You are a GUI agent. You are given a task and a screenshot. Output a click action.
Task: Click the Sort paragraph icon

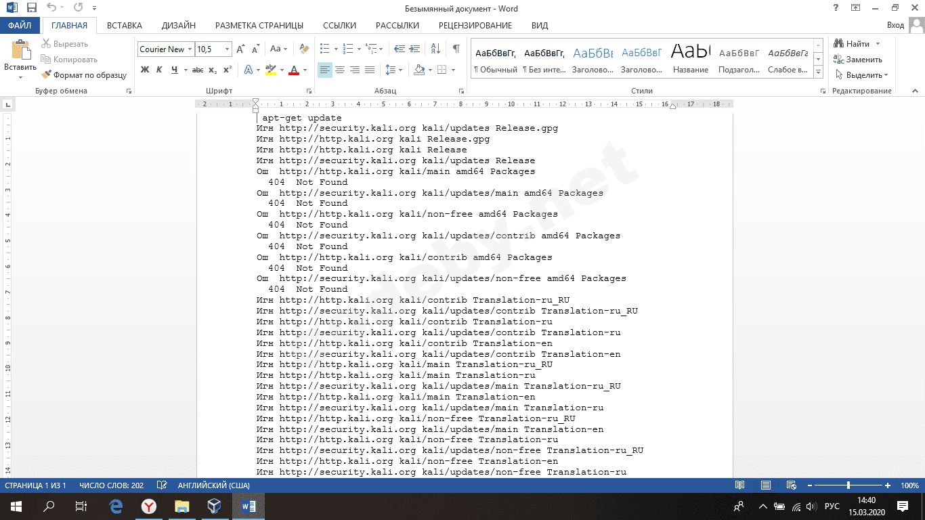(x=435, y=49)
